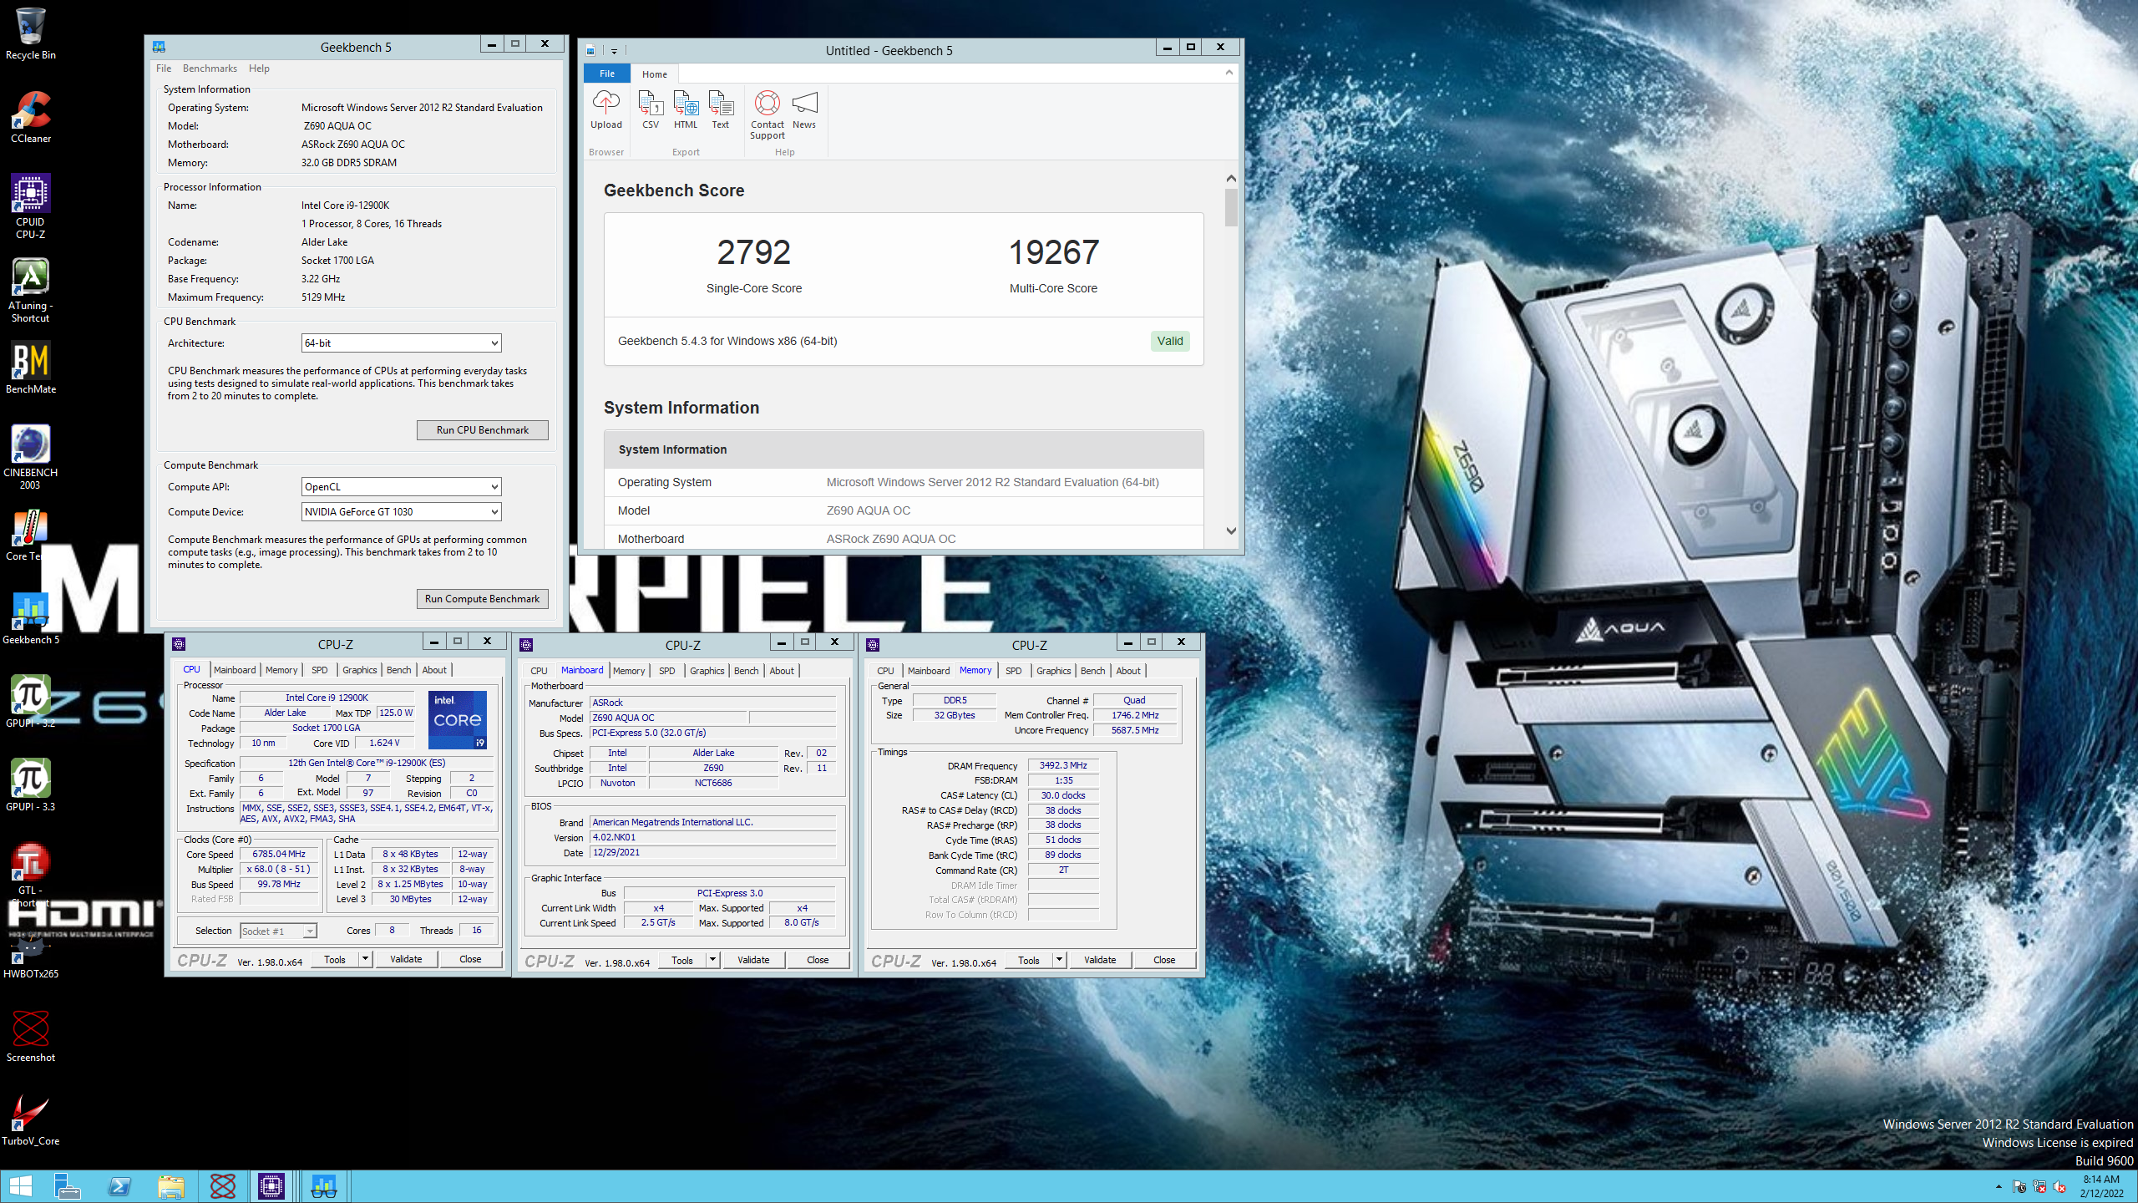Click Close in the Mainboard CPU-Z window
The image size is (2138, 1203).
click(818, 960)
